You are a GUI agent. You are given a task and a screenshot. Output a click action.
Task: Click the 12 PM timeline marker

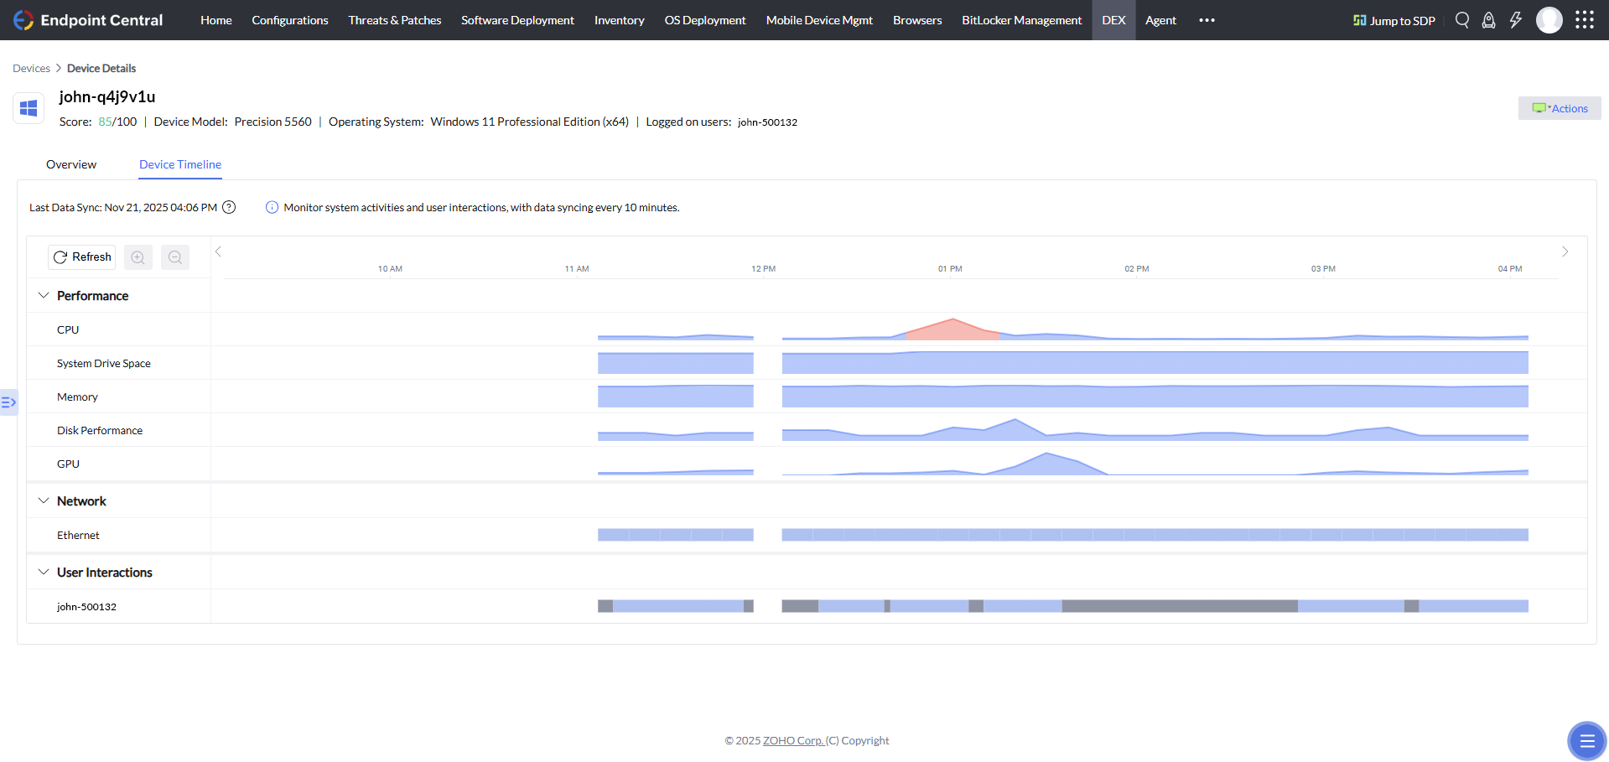(x=763, y=269)
